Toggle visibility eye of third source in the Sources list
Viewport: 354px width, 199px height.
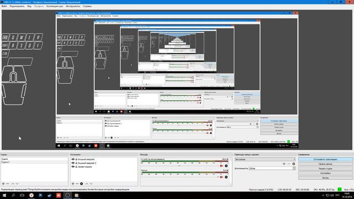[x=73, y=166]
